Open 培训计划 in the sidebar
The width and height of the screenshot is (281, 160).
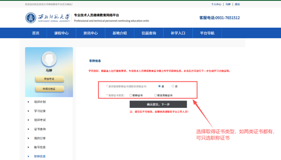click(40, 102)
